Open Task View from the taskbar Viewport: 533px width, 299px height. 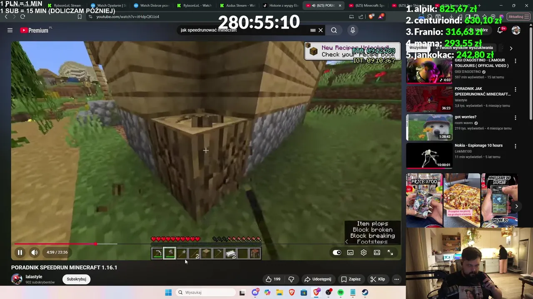pos(242,292)
